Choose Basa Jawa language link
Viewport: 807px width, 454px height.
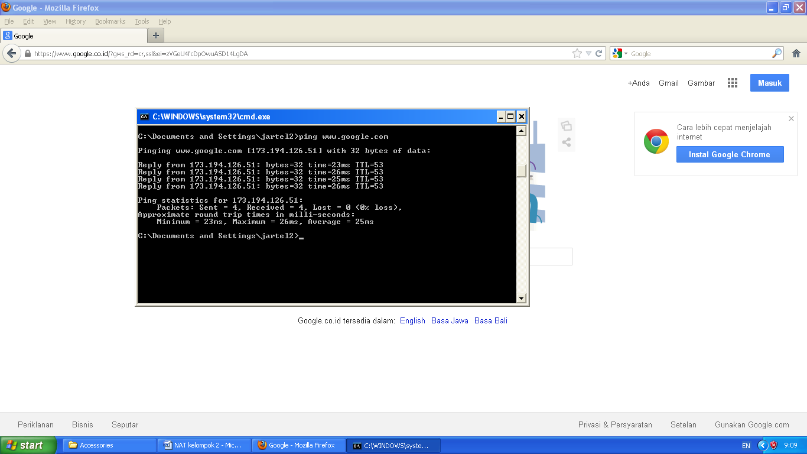pyautogui.click(x=450, y=320)
